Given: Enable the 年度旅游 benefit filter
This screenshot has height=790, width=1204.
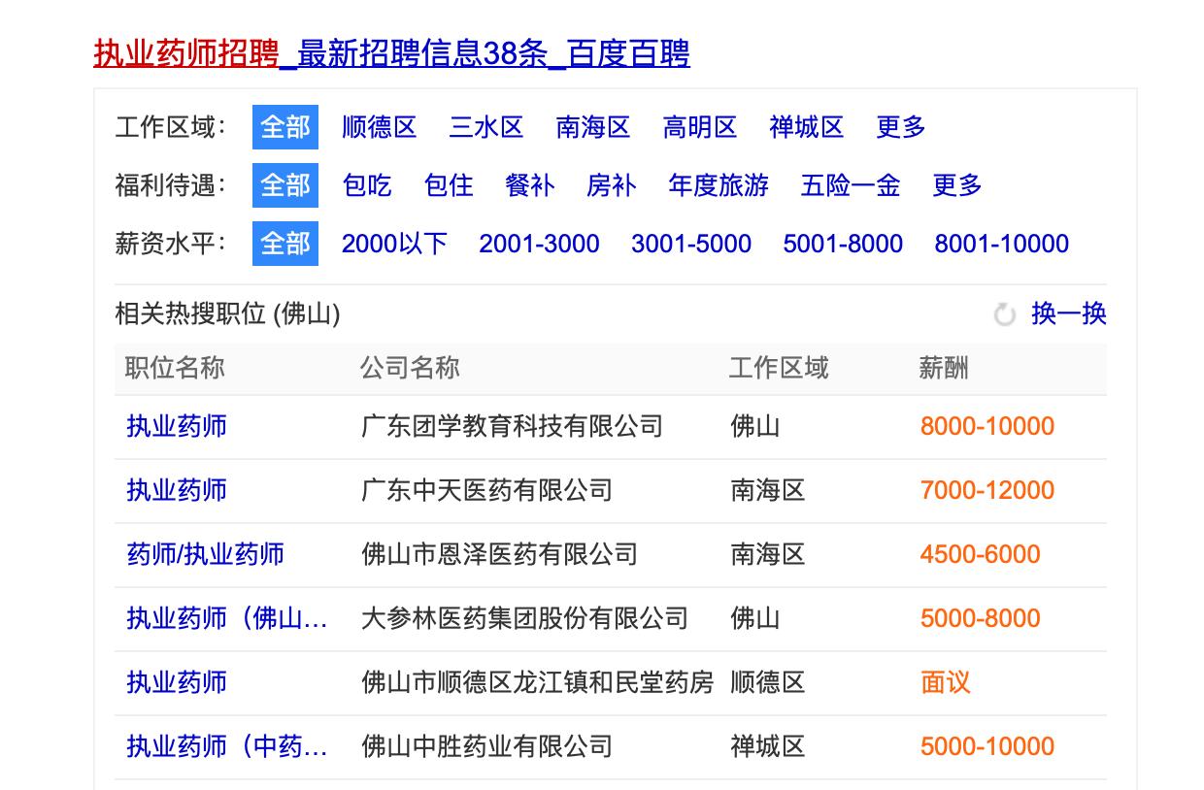Looking at the screenshot, I should coord(719,186).
